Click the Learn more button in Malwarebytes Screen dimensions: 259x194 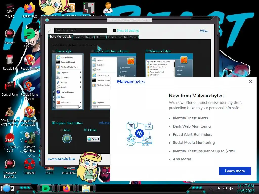[235, 171]
